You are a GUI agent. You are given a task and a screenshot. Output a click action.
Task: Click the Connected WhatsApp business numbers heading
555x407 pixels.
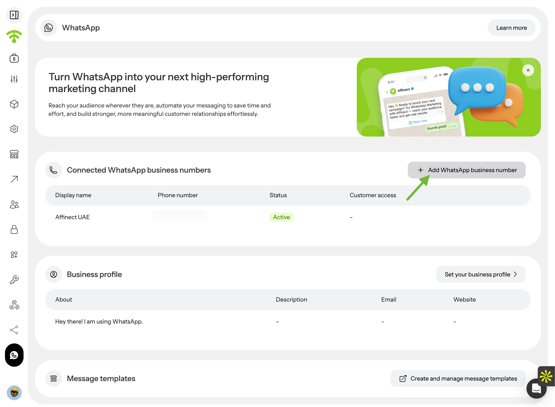tap(139, 170)
